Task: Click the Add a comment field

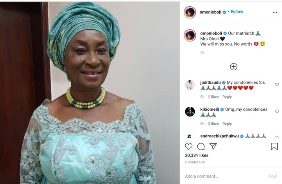Action: [x=223, y=177]
